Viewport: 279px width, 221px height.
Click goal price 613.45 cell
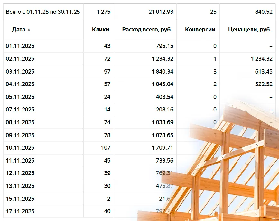point(263,71)
